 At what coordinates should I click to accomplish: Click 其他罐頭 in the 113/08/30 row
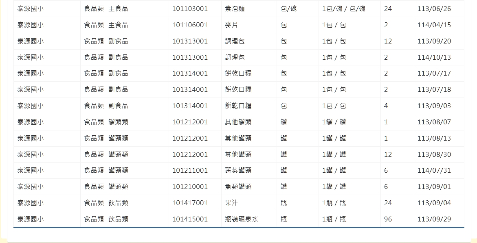click(238, 154)
